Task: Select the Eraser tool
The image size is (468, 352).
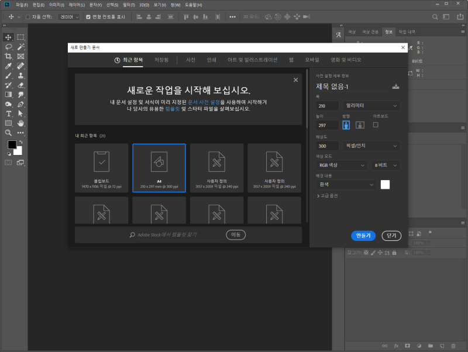Action: click(20, 85)
